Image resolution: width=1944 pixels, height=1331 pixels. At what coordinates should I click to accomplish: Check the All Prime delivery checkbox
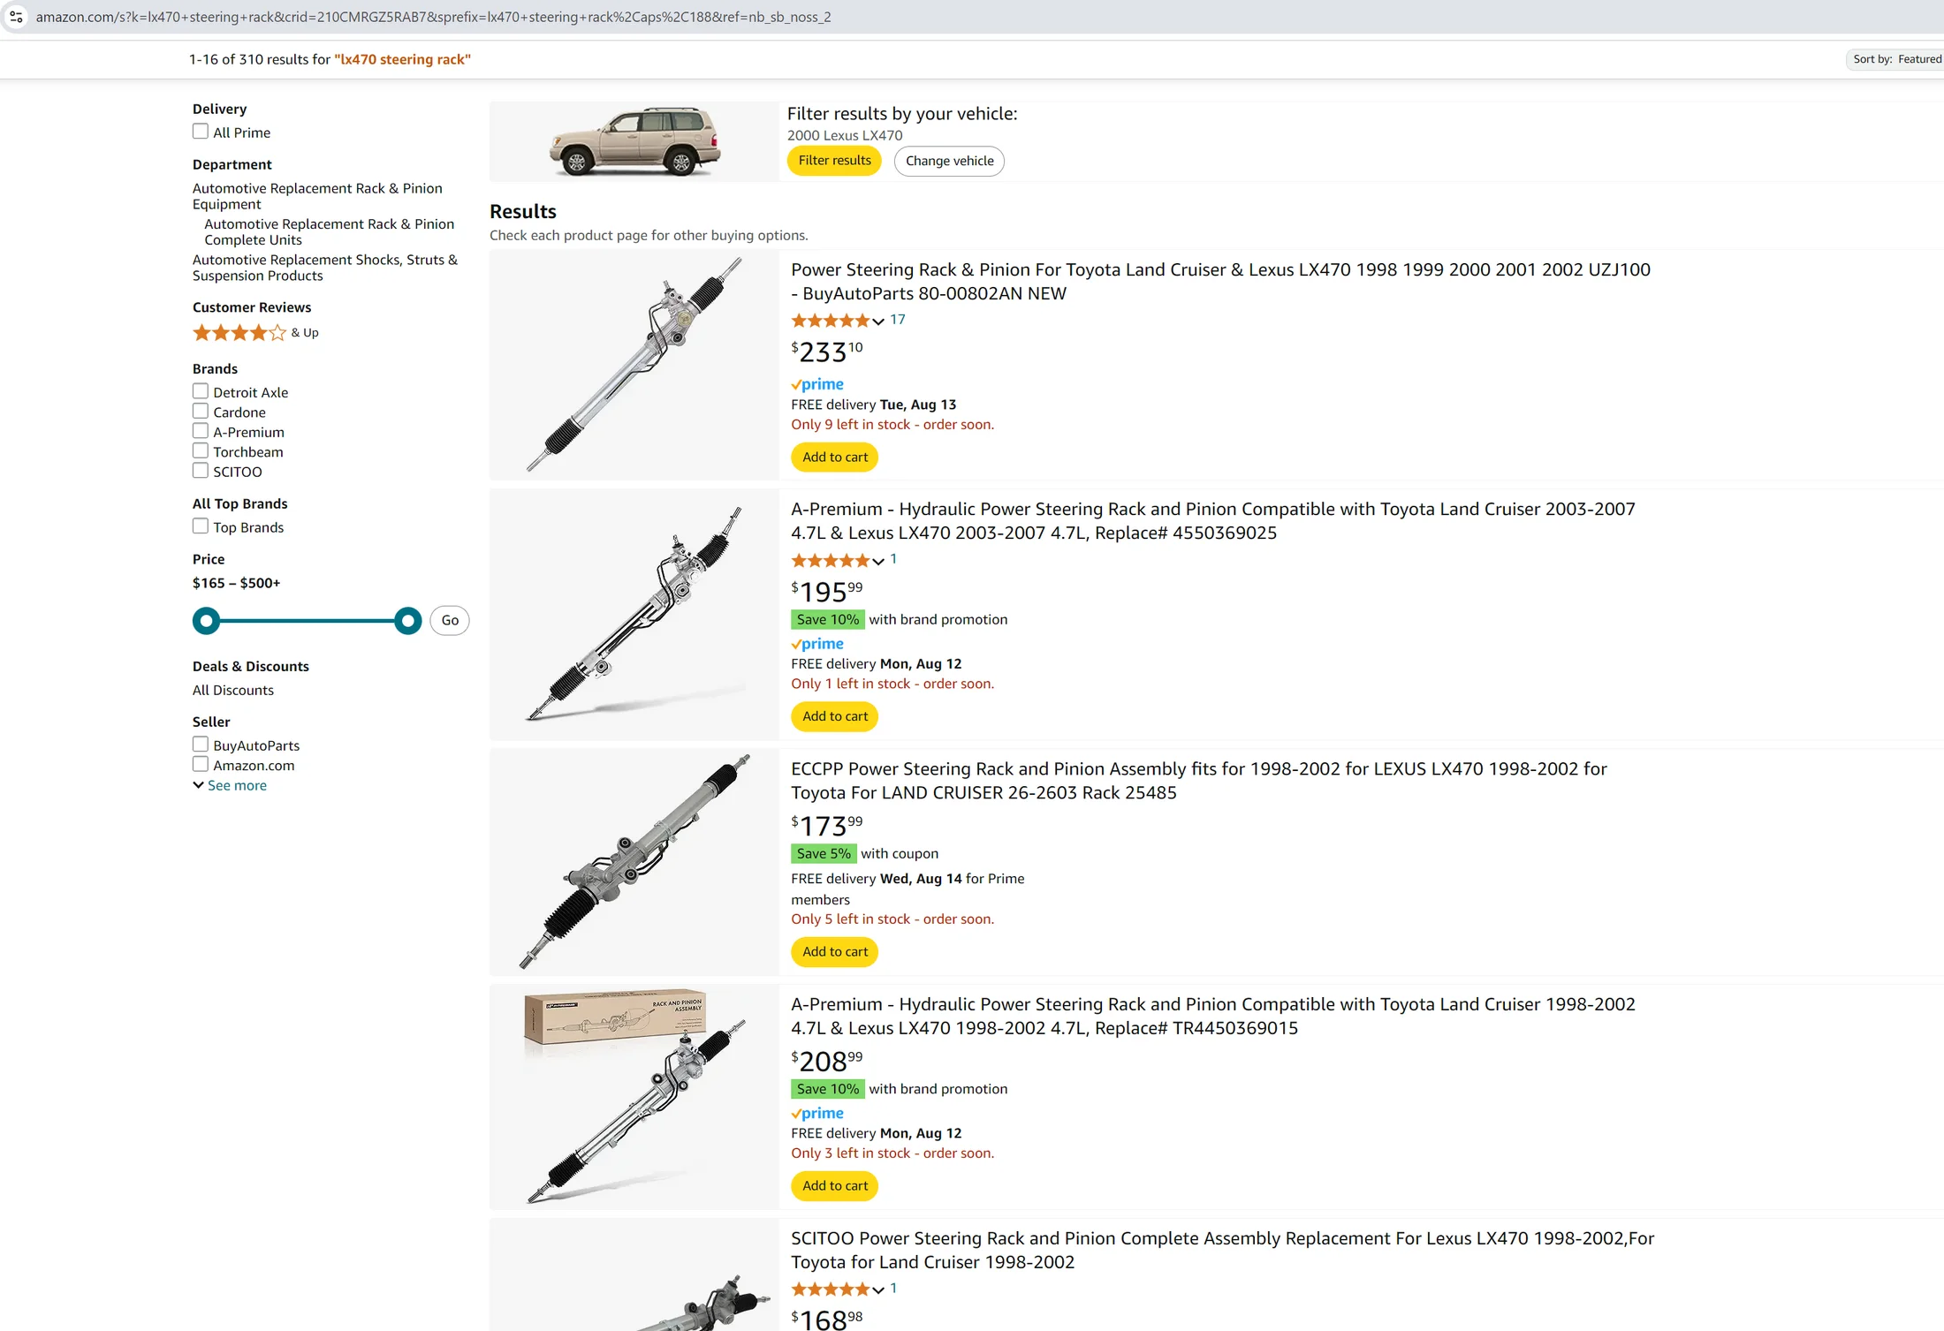[x=201, y=132]
